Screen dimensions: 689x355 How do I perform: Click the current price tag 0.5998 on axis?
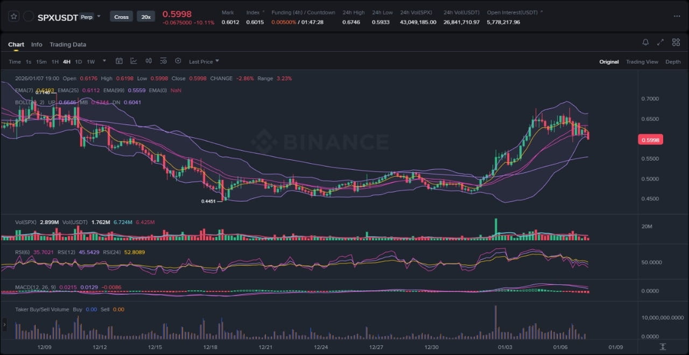click(x=650, y=140)
